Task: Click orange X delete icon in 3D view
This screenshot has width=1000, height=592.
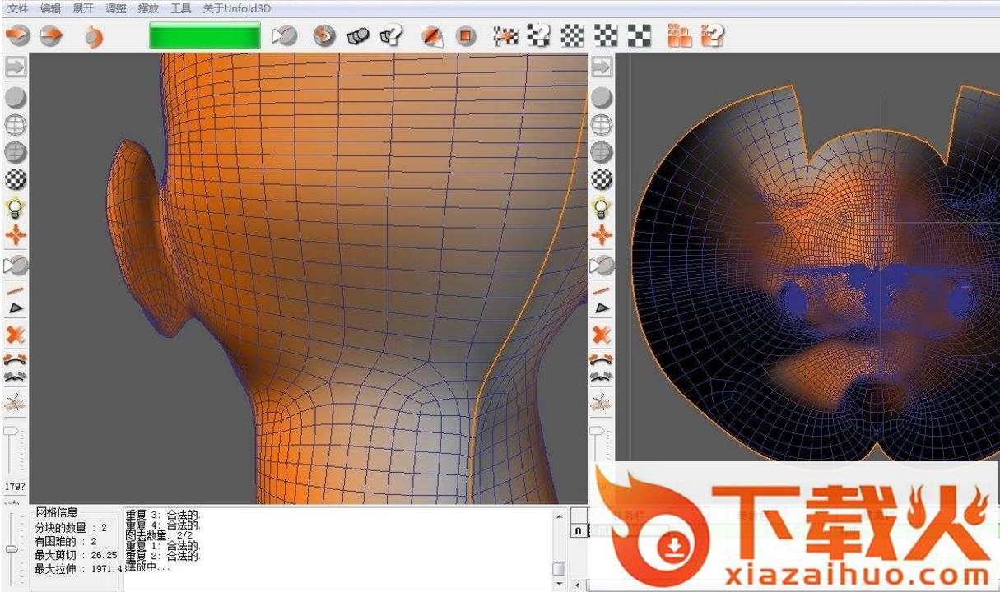Action: click(16, 335)
